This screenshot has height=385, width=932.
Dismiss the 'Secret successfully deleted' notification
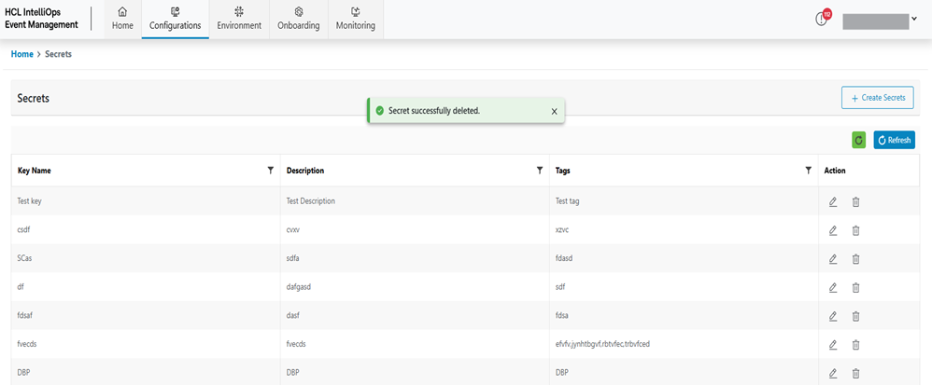pyautogui.click(x=554, y=111)
